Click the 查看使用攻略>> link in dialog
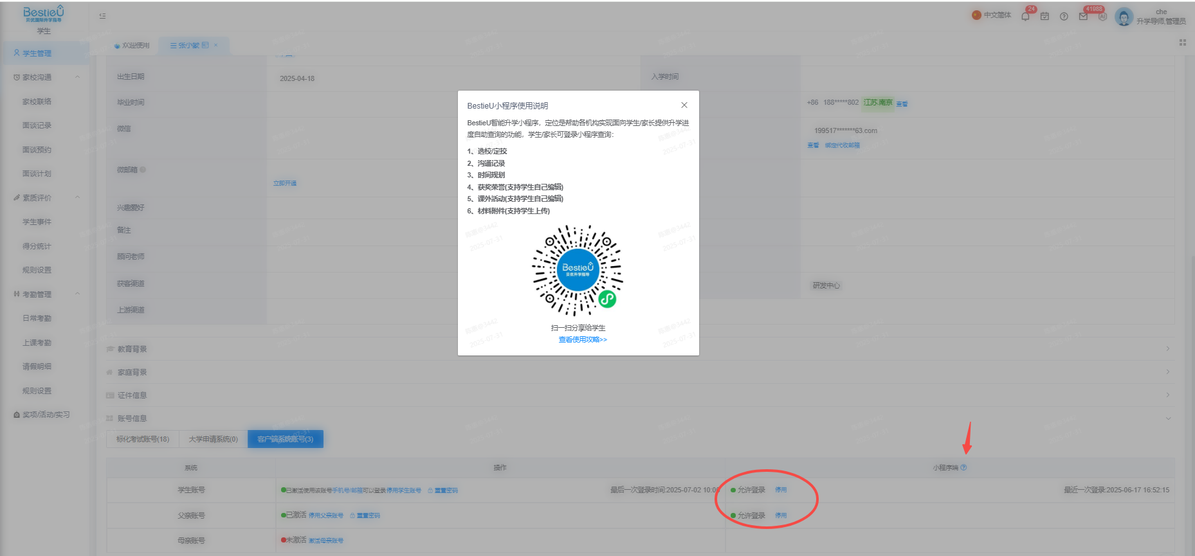 click(x=583, y=339)
